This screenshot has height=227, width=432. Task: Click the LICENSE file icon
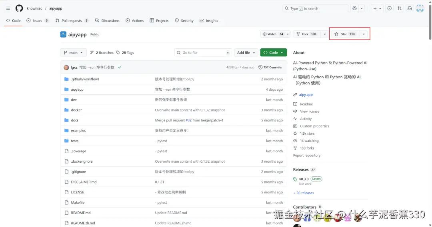(66, 192)
